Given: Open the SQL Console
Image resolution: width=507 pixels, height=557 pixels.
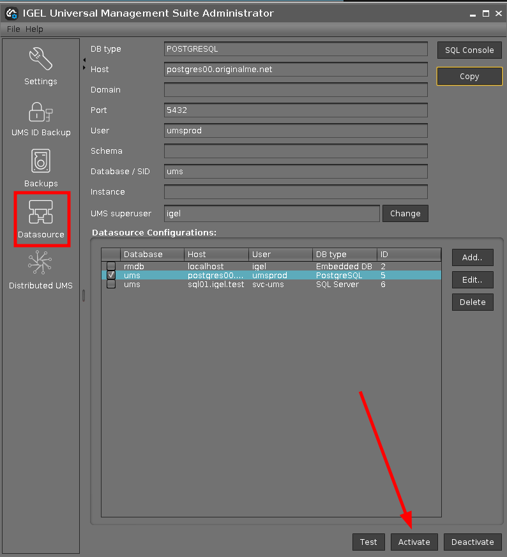Looking at the screenshot, I should click(x=469, y=50).
